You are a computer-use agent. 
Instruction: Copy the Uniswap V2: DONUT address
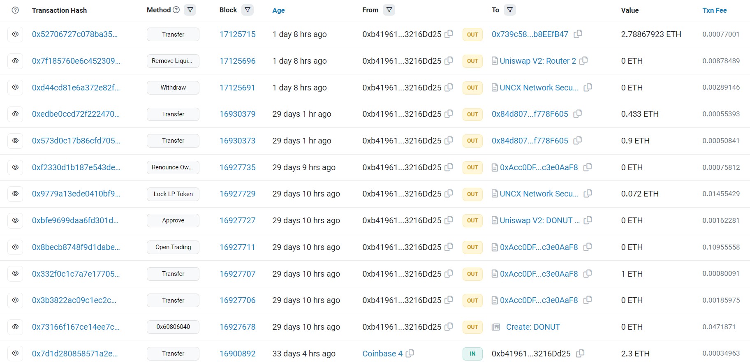coord(588,220)
